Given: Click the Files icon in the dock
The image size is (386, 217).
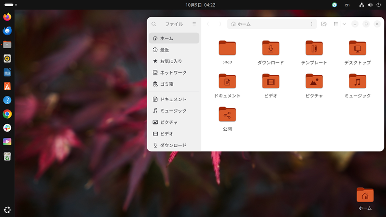Looking at the screenshot, I should [x=7, y=44].
